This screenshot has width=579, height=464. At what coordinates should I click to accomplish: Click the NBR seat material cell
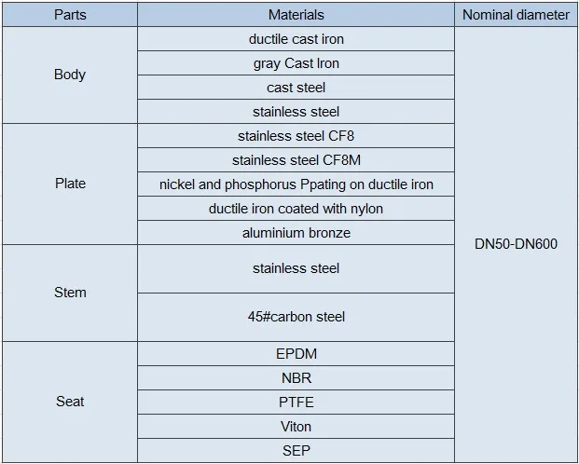click(296, 378)
